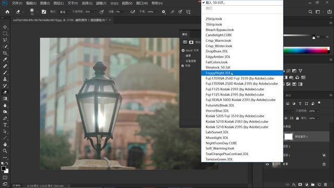Open smoothing value dropdown
This screenshot has height=188, width=334.
[x=157, y=12]
